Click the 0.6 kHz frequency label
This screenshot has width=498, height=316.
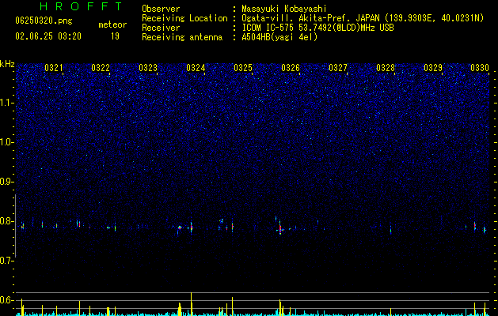pyautogui.click(x=7, y=300)
